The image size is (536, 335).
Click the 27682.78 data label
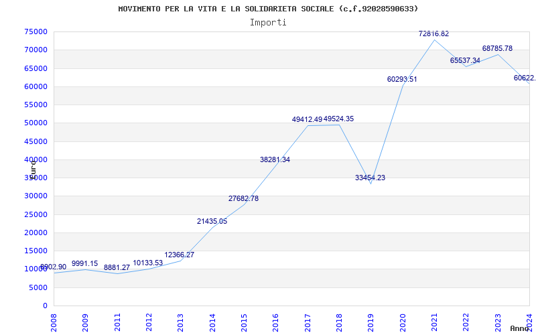(x=243, y=198)
